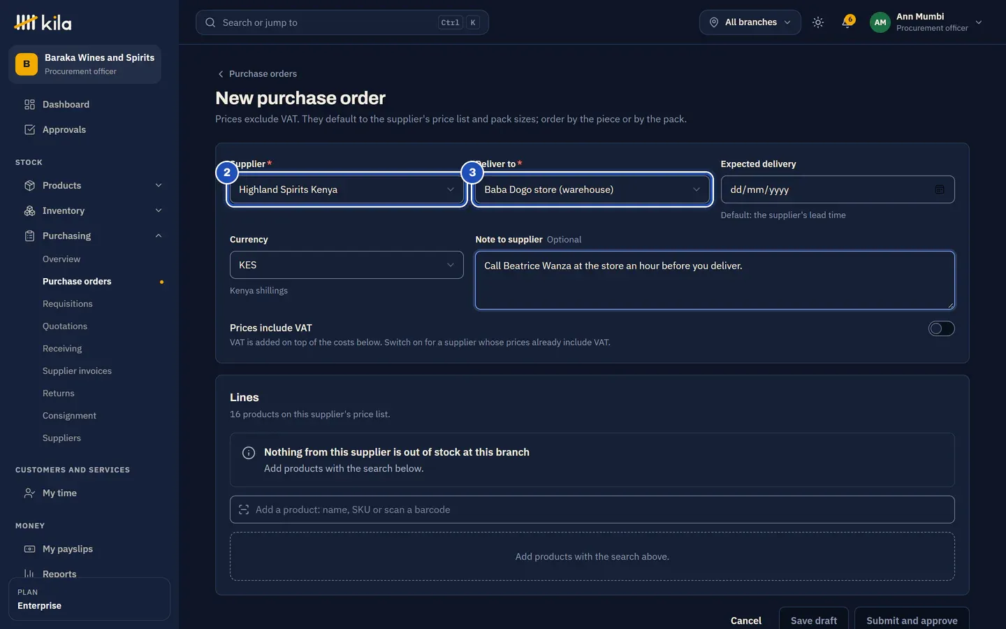The image size is (1006, 629).
Task: Click the notifications bell icon
Action: click(847, 22)
